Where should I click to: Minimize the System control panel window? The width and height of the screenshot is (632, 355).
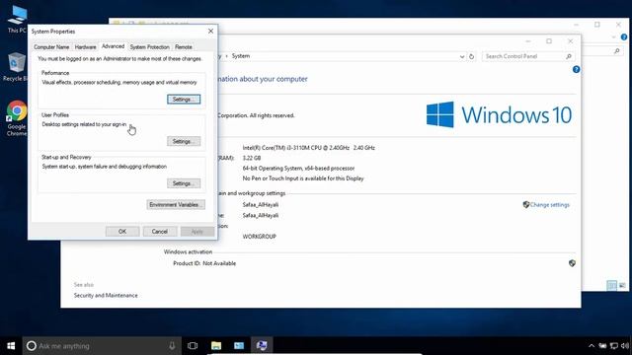point(528,41)
